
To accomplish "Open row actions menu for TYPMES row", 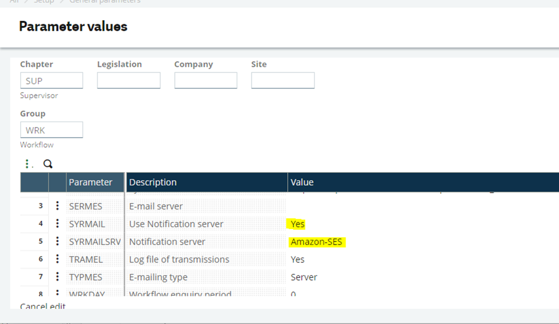I will (x=58, y=277).
